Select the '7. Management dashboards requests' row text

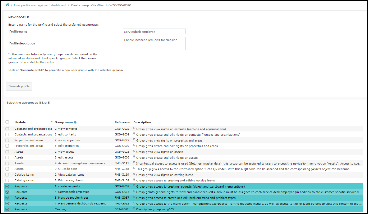[x=80, y=203]
